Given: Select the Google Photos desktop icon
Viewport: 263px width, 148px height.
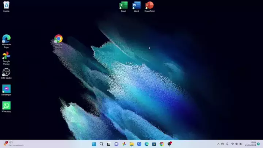Looking at the screenshot, I should coord(6,56).
